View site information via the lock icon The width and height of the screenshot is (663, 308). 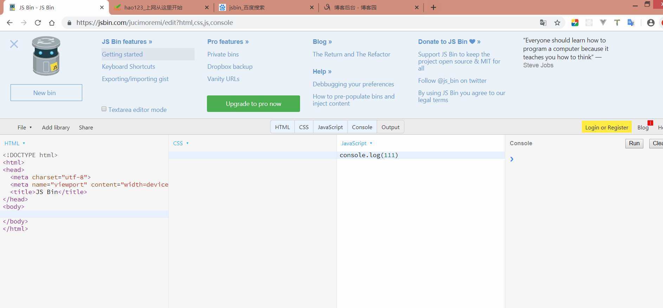(x=69, y=23)
